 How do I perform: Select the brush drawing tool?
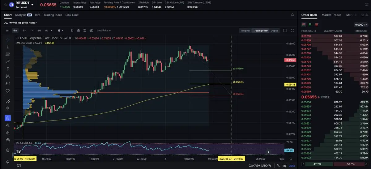click(x=8, y=61)
